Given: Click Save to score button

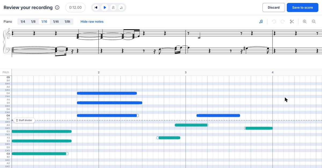Looking at the screenshot, I should [x=302, y=8].
